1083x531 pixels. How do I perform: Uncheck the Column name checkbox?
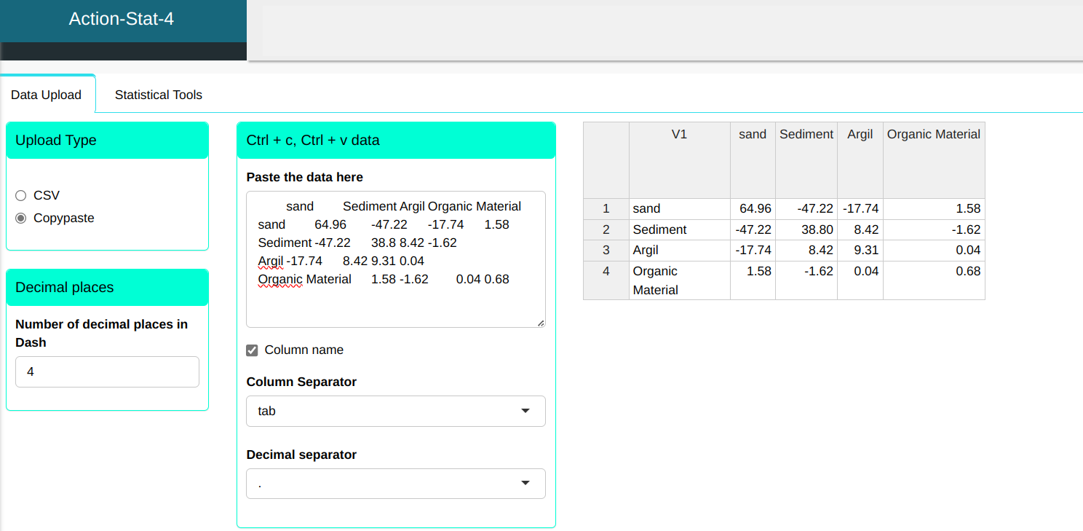(253, 350)
